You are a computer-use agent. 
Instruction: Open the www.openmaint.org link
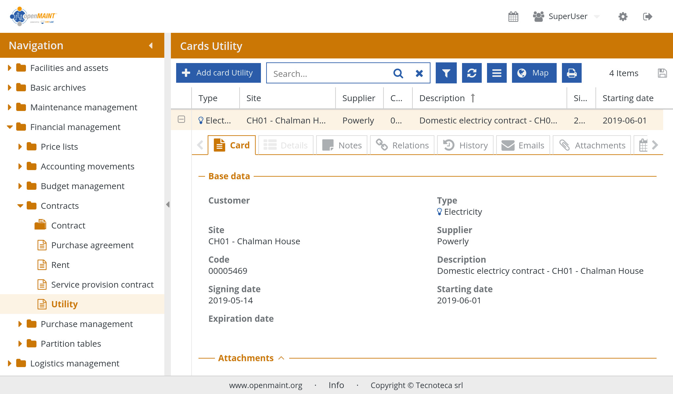pyautogui.click(x=266, y=385)
